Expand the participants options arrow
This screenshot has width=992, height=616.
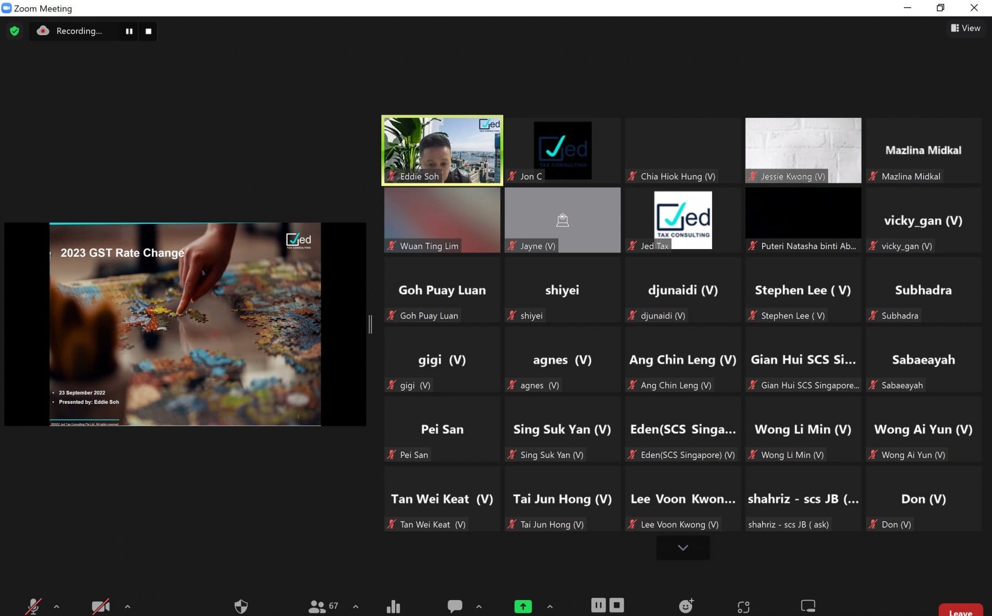(x=355, y=606)
